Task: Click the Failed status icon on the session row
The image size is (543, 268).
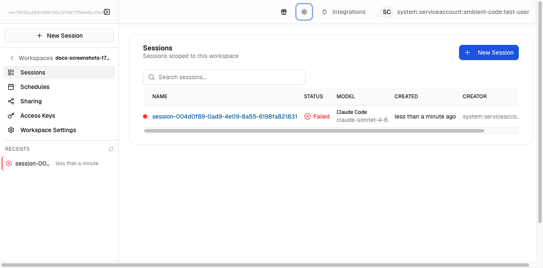Action: [307, 116]
